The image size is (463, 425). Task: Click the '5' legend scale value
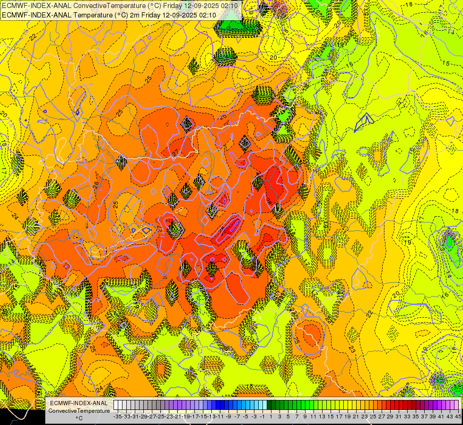[x=288, y=417]
